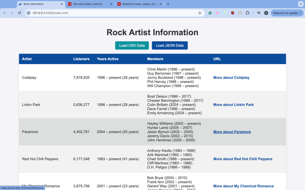Open More about Linkin Park link
This screenshot has height=190, width=305.
(233, 105)
